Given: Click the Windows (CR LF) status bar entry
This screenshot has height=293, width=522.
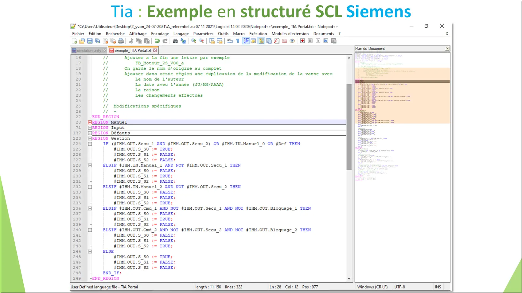Looking at the screenshot, I should (372, 287).
